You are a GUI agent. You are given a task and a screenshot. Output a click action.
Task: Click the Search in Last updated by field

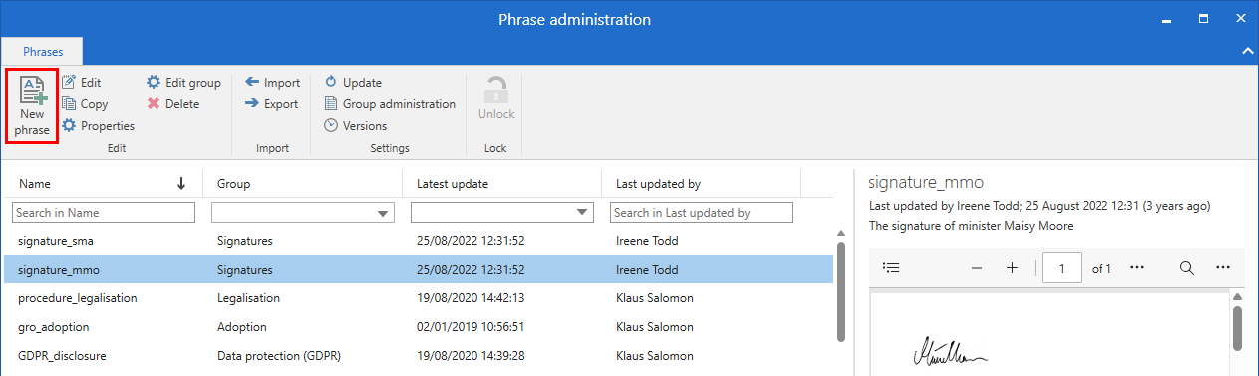click(x=702, y=213)
